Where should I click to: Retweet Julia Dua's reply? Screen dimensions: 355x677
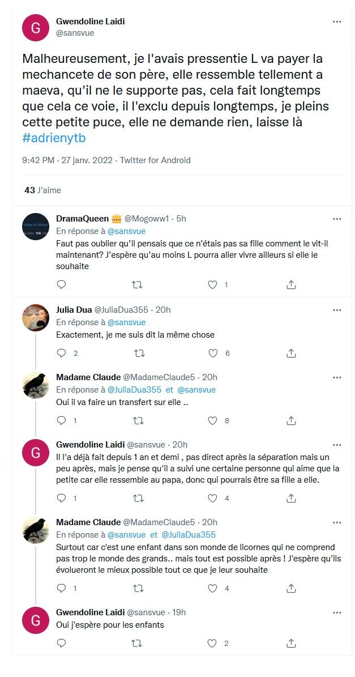pyautogui.click(x=138, y=353)
